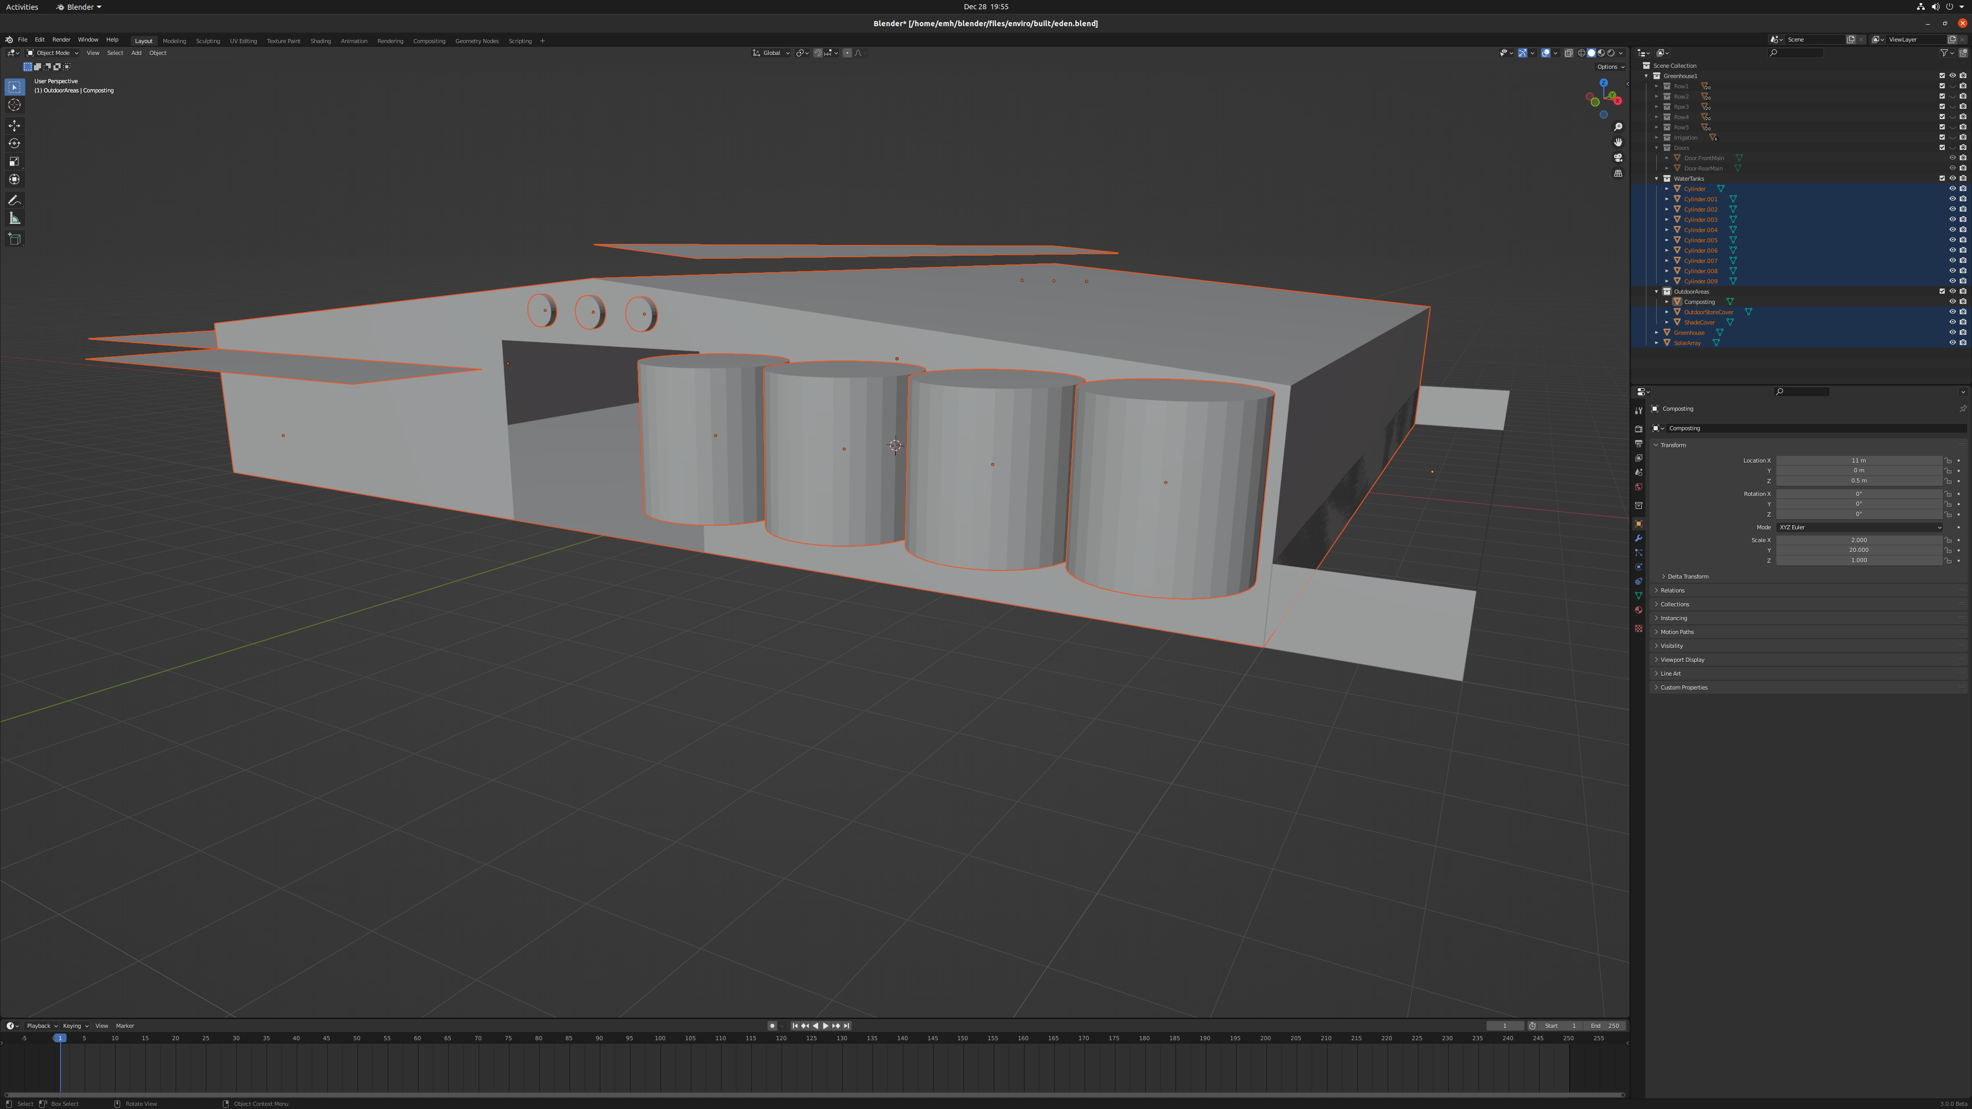Uncheck the WaterTanks collection checkbox

point(1942,178)
